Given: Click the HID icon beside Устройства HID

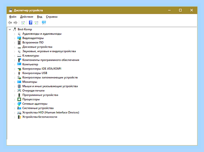Looking at the screenshot, I should tap(19, 113).
